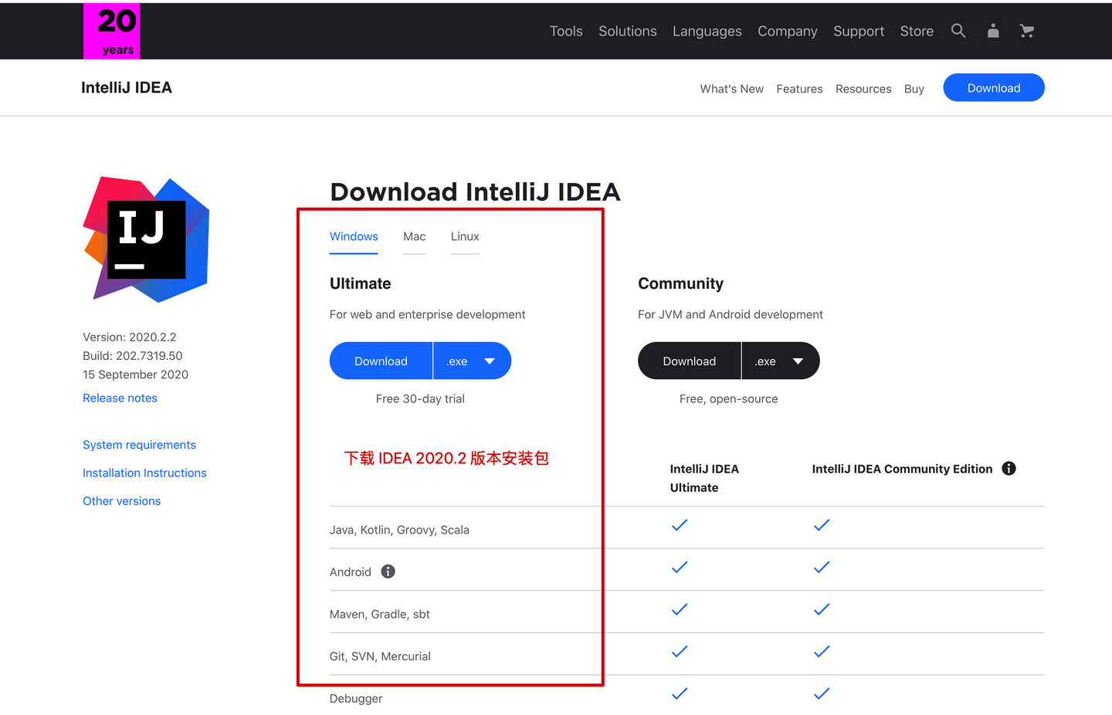Click the 'Git, SVN, Mercurial' feature text
Screen dimensions: 1112x715
[380, 656]
